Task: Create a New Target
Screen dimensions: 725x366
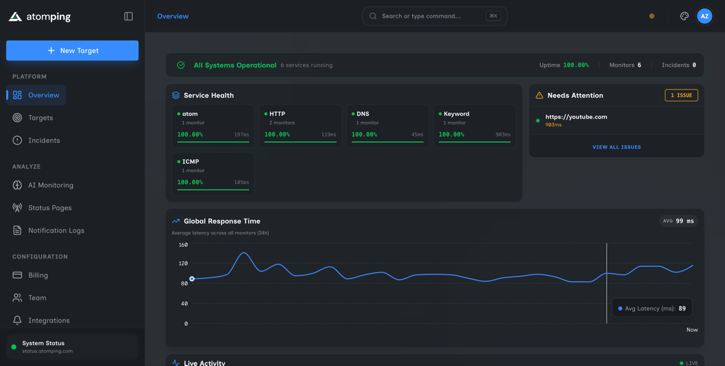Action: pyautogui.click(x=72, y=50)
